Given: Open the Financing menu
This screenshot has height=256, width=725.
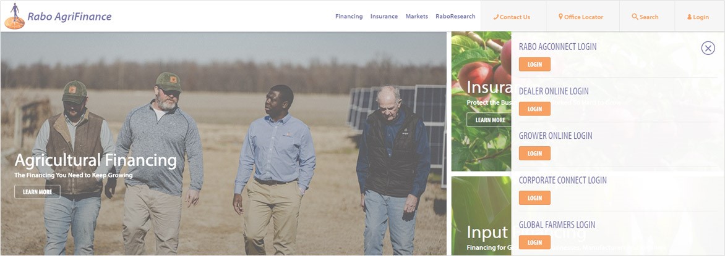Looking at the screenshot, I should 349,16.
